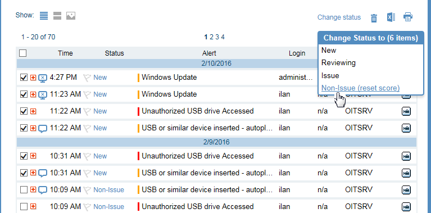Image resolution: width=431 pixels, height=213 pixels.
Task: Switch to two-row detail view icon
Action: [x=57, y=16]
